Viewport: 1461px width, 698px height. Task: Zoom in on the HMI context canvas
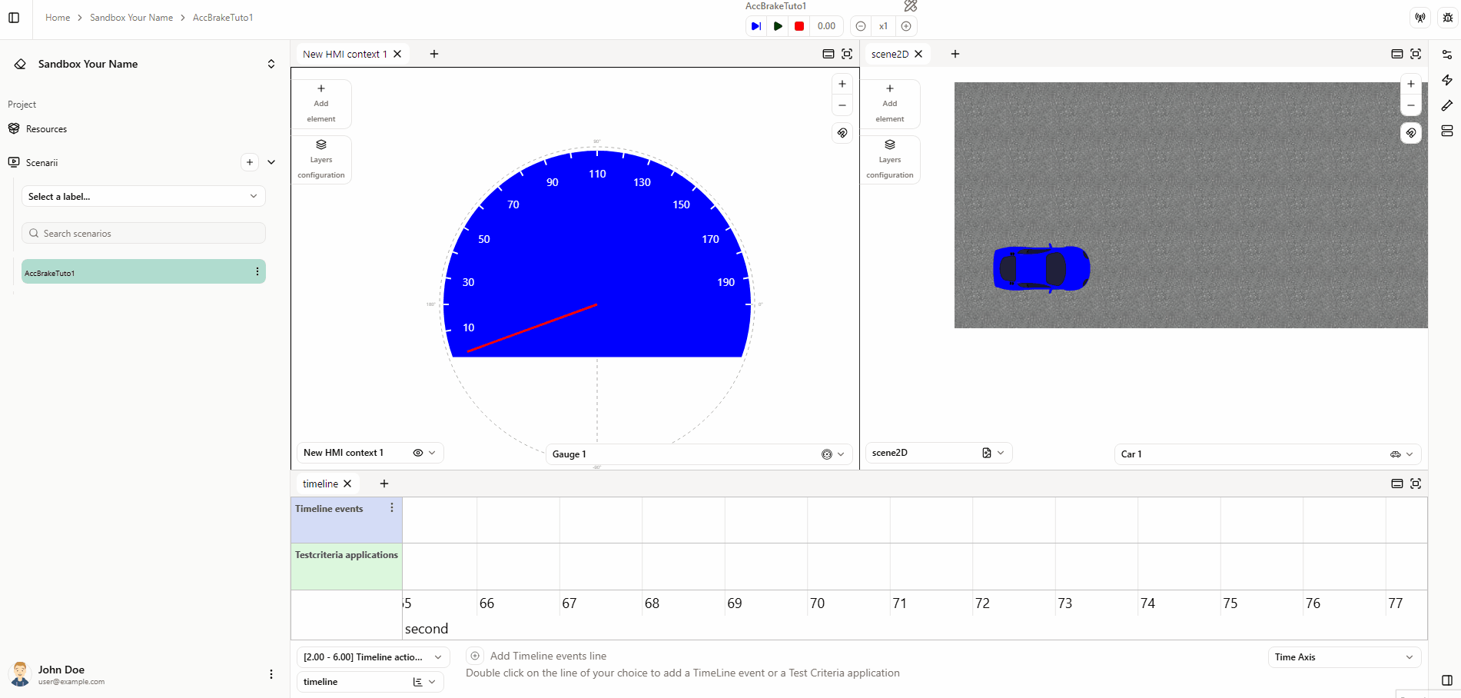tap(842, 85)
